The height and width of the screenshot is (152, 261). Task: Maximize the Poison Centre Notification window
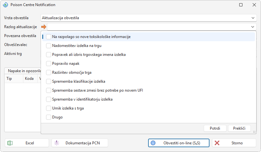241,5
